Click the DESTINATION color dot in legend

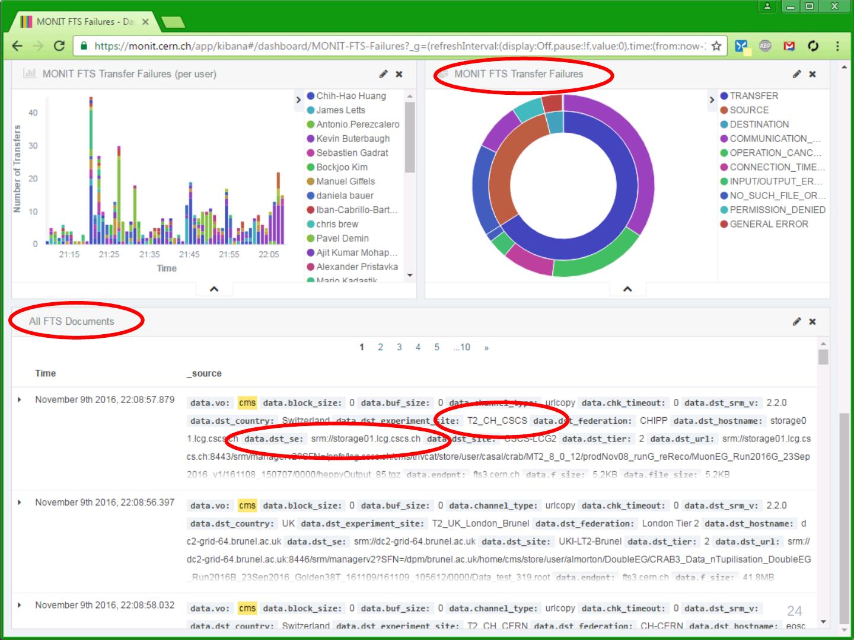(724, 124)
